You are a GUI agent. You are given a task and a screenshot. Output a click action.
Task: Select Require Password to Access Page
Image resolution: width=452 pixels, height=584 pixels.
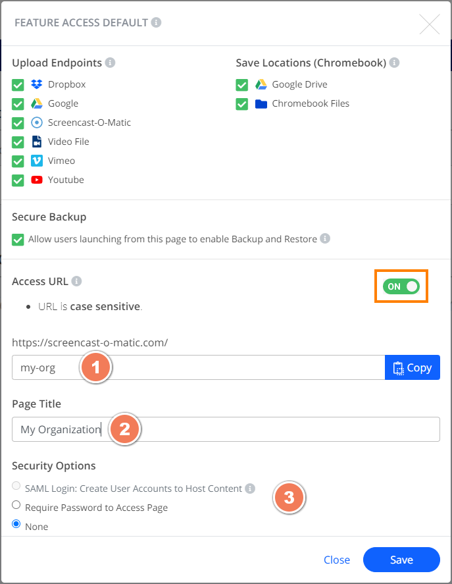tap(16, 505)
